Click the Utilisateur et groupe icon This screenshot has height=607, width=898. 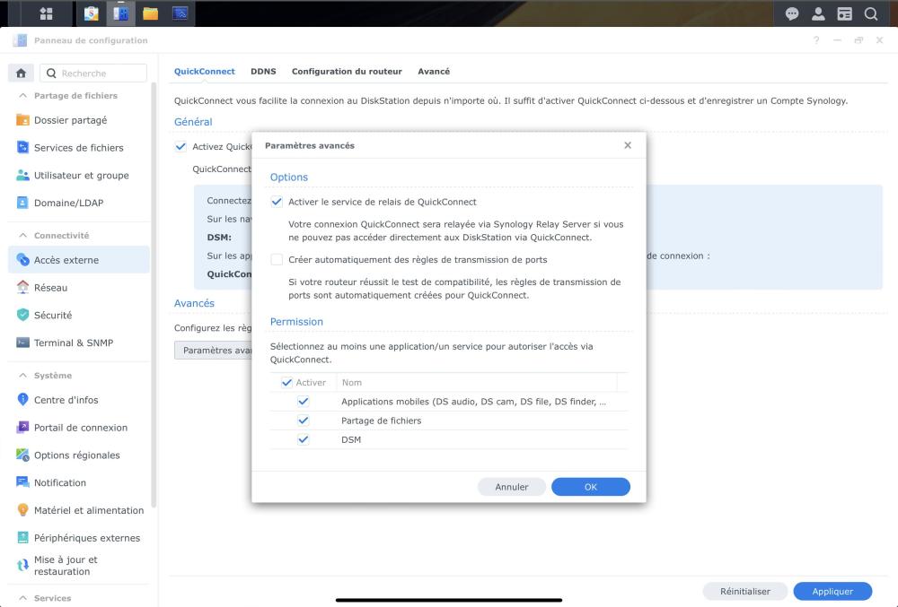23,175
